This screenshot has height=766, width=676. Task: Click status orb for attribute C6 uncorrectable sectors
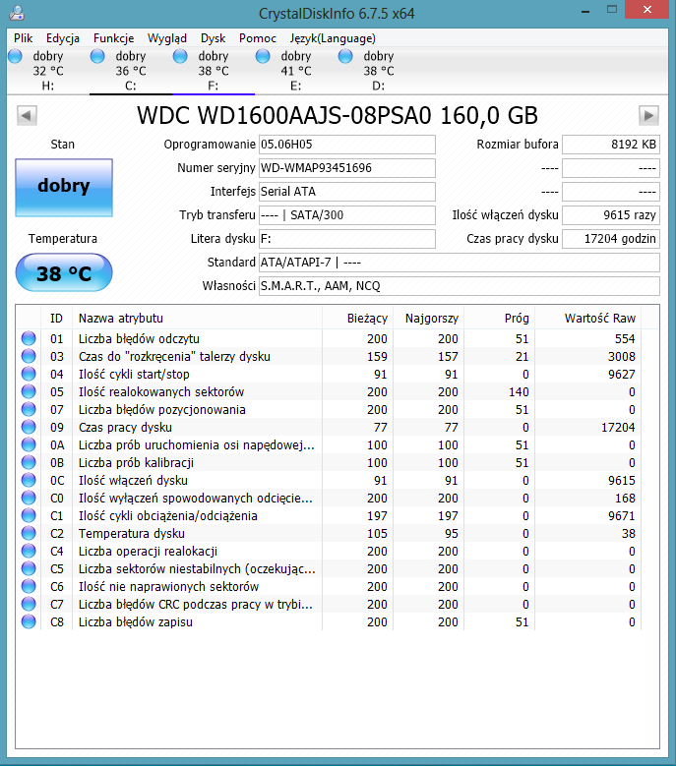(x=29, y=586)
